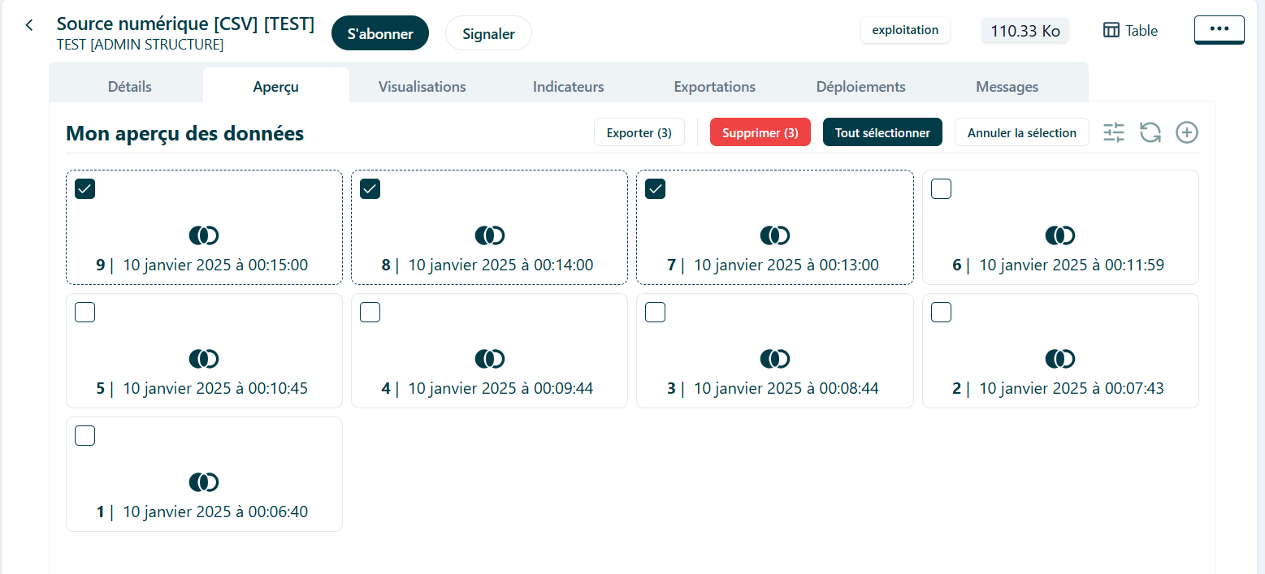This screenshot has width=1265, height=574.
Task: Click the S'abonner button
Action: [380, 33]
